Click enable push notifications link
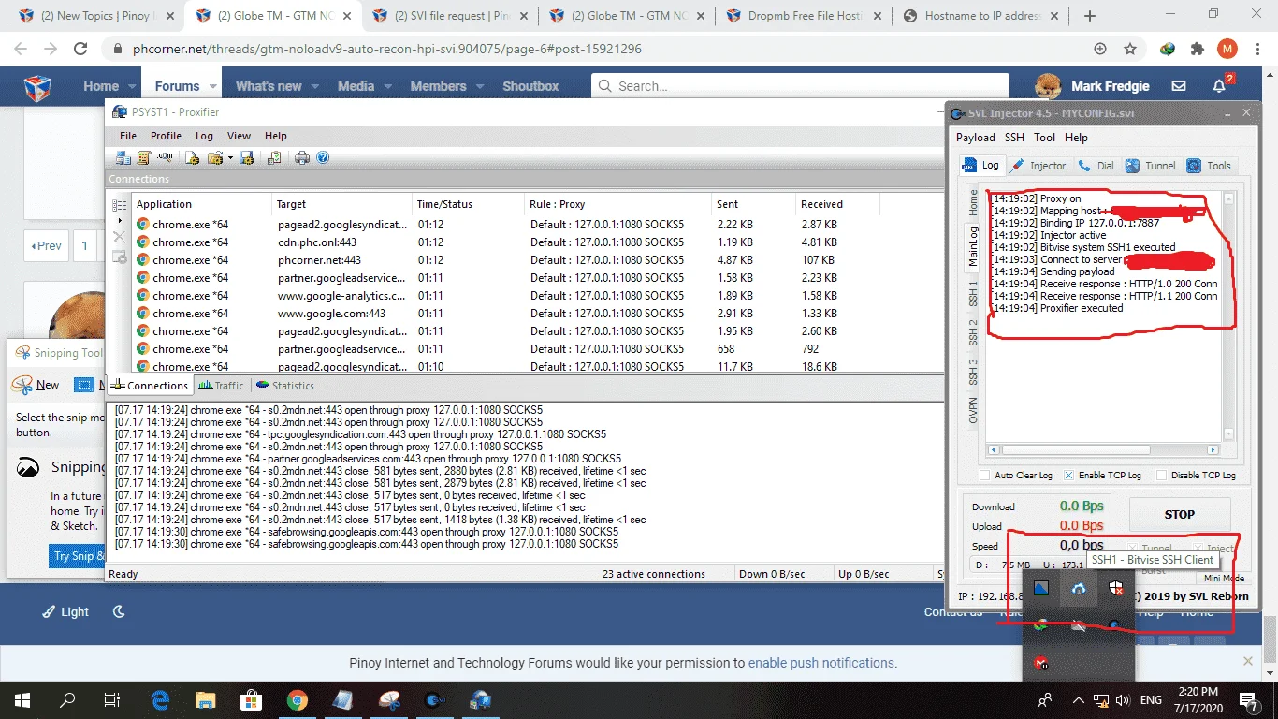1278x719 pixels. pos(821,663)
